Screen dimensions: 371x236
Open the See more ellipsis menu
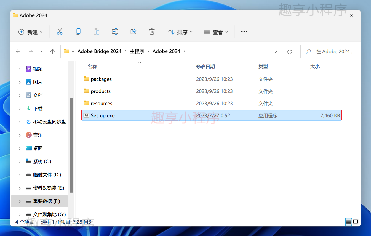tap(244, 32)
